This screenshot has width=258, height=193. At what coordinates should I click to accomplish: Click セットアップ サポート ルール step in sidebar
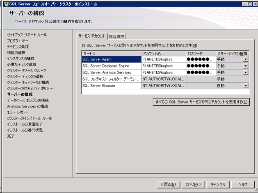27,35
